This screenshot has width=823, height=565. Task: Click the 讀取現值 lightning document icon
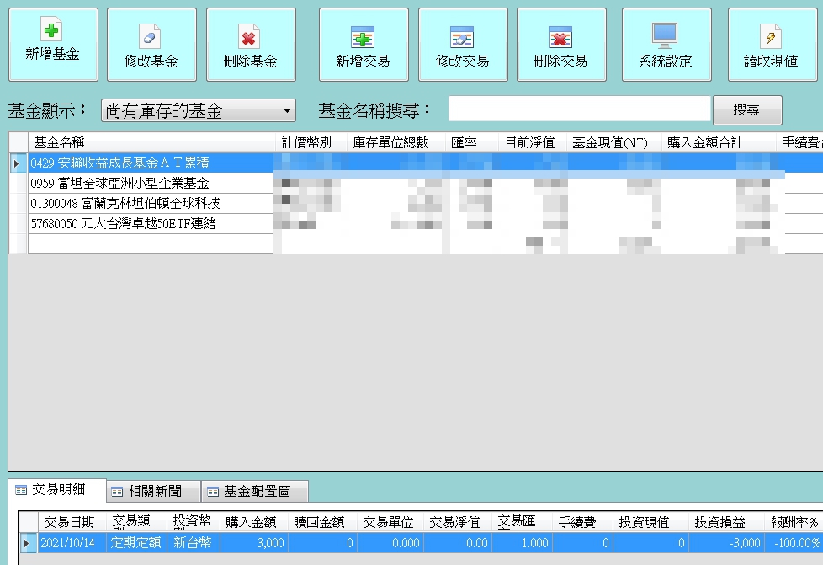pos(771,36)
